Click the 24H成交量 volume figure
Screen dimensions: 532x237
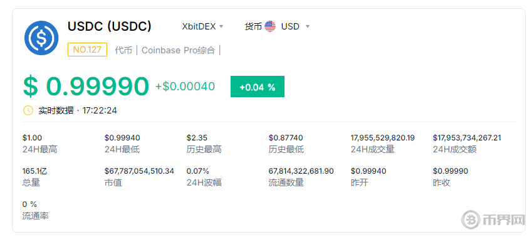point(382,138)
